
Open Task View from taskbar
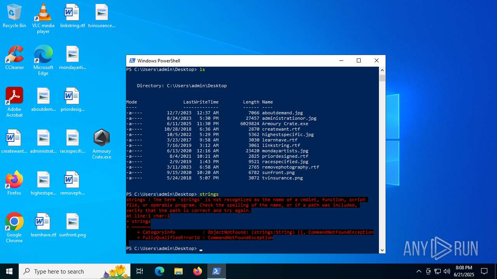click(x=140, y=271)
